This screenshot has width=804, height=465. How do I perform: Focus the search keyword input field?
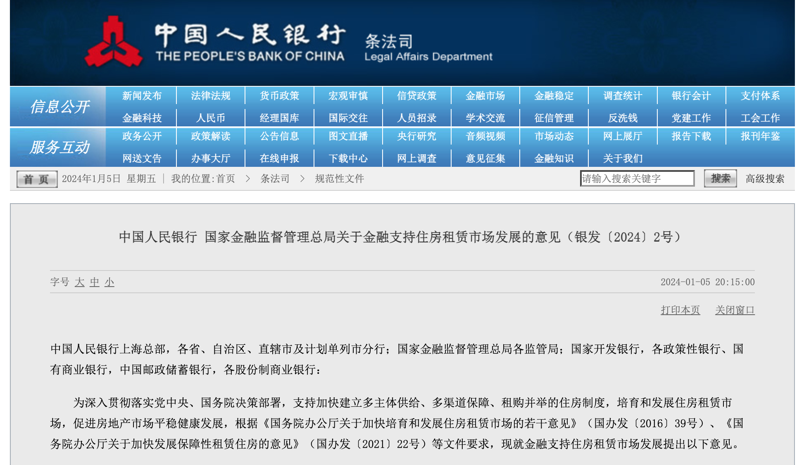click(x=637, y=178)
